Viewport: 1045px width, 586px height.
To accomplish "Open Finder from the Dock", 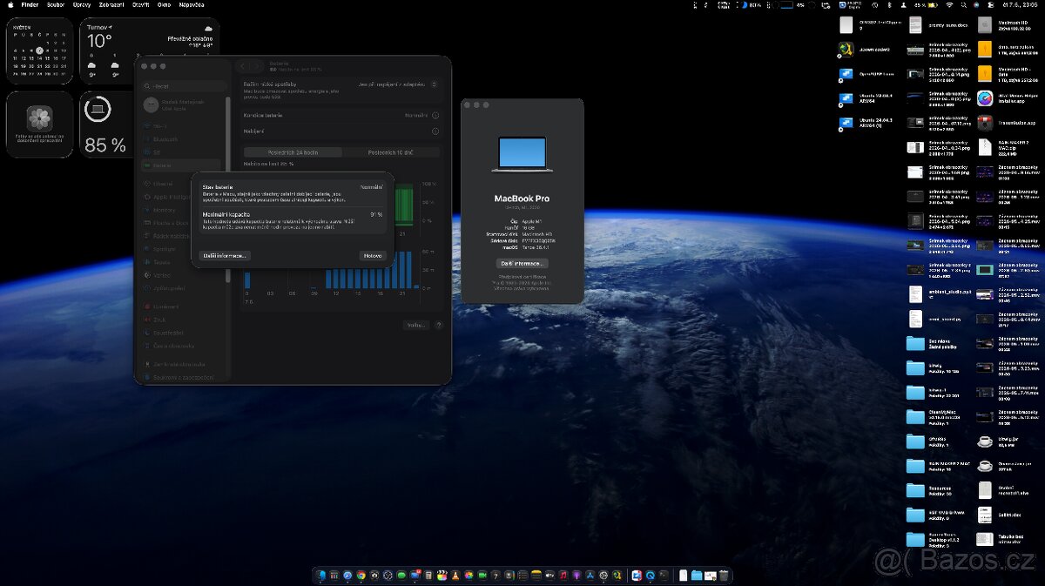I will click(x=322, y=576).
